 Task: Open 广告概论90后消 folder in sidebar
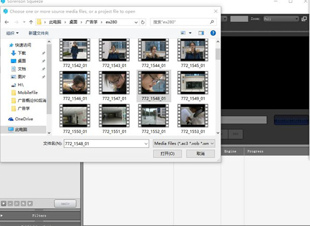point(28,100)
